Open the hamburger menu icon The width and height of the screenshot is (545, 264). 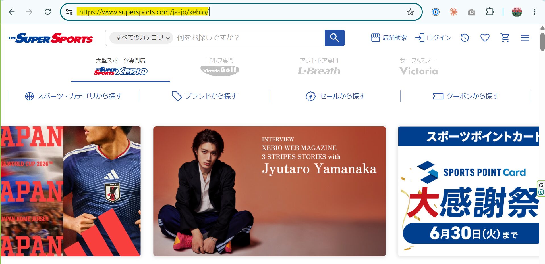point(525,38)
